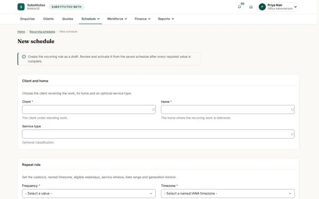The height and width of the screenshot is (199, 319).
Task: Go to Clients
Action: [x=48, y=19]
